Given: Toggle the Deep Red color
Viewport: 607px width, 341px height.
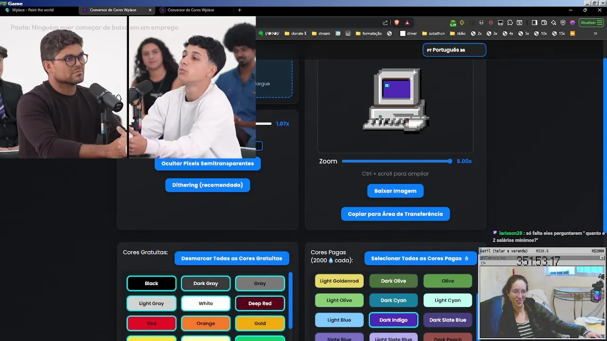Looking at the screenshot, I should [260, 303].
